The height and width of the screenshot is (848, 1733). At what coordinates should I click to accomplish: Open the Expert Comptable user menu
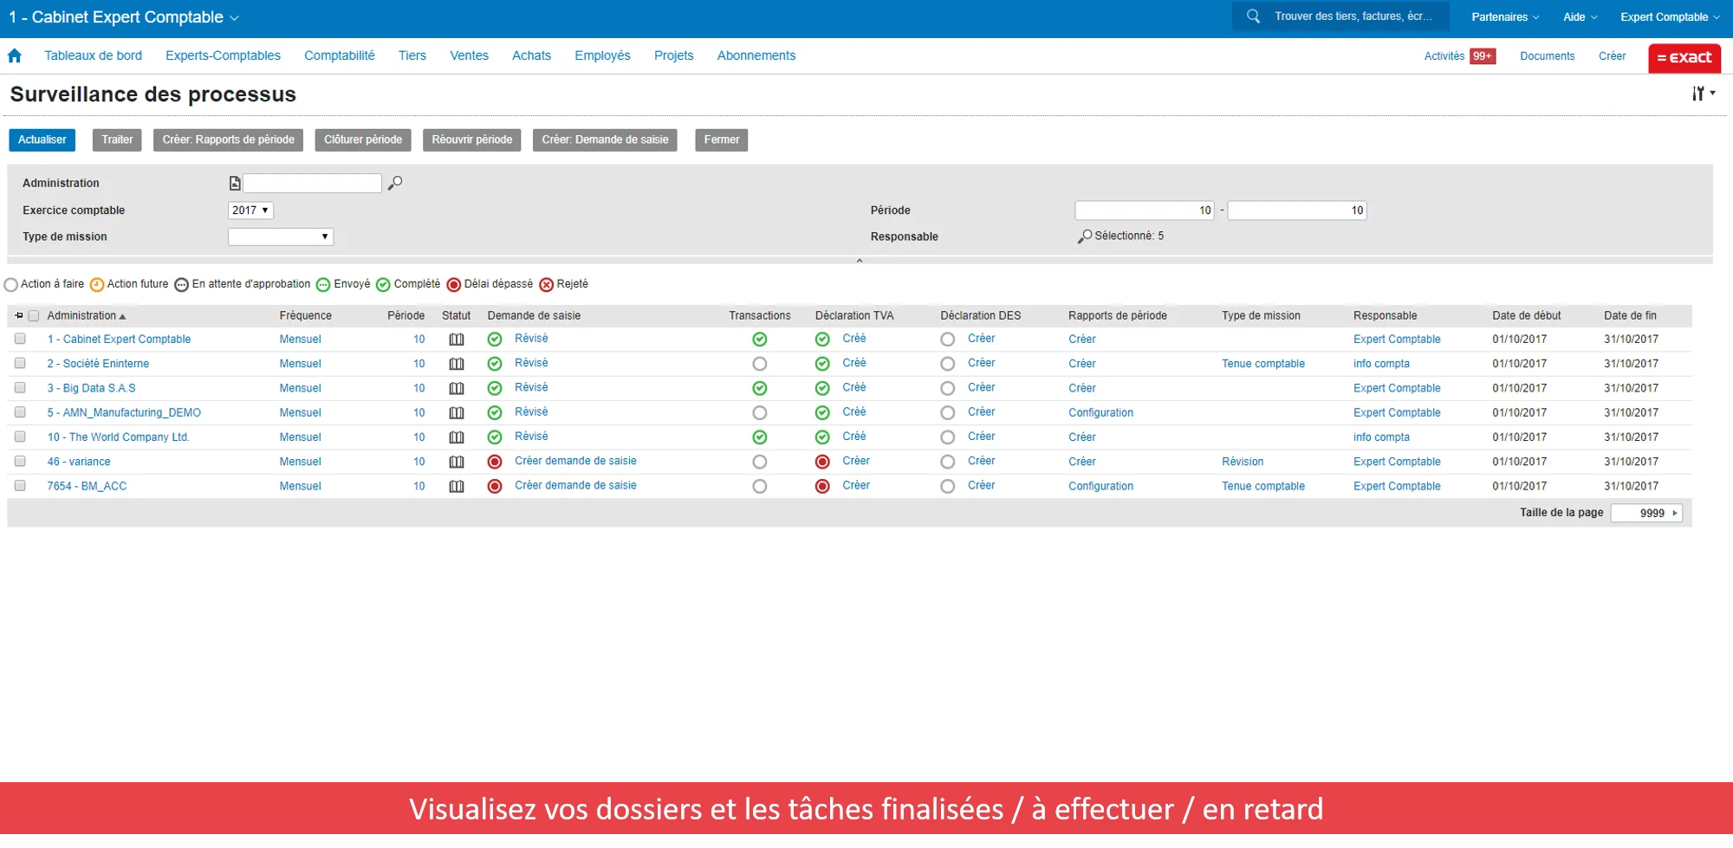click(1670, 17)
